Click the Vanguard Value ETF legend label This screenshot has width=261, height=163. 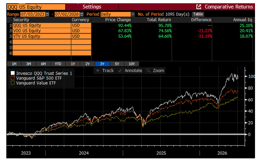pyautogui.click(x=36, y=83)
